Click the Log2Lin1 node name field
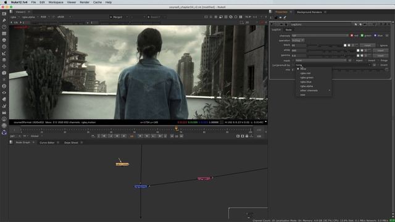Screen dimensions: 395x222 (x=321, y=25)
